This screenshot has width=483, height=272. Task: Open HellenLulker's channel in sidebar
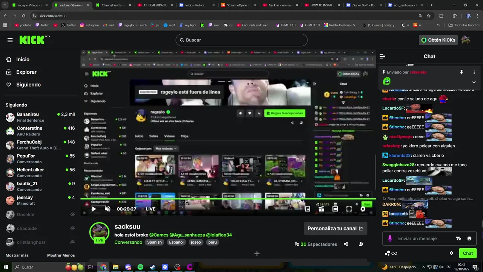coord(40,173)
